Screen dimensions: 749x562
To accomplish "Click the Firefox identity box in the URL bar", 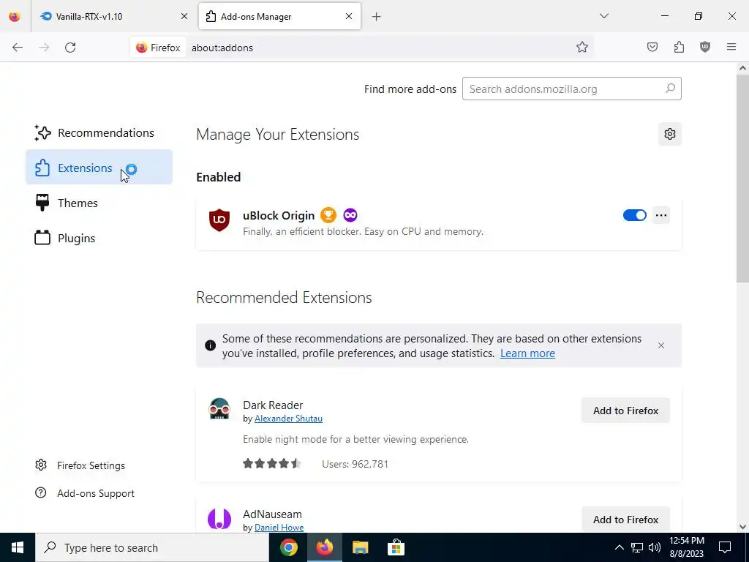I will coord(158,48).
